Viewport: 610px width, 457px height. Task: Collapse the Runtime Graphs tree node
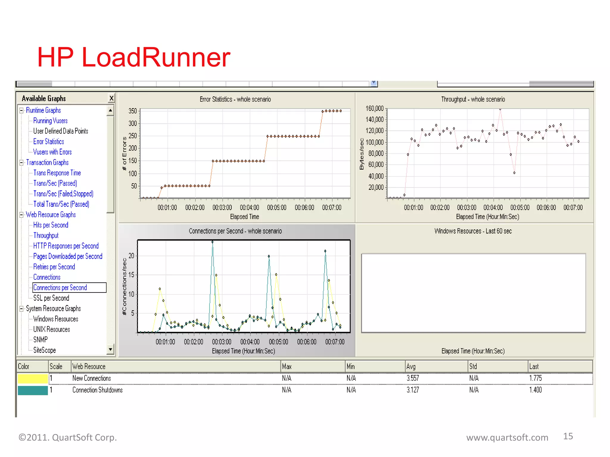pyautogui.click(x=21, y=111)
